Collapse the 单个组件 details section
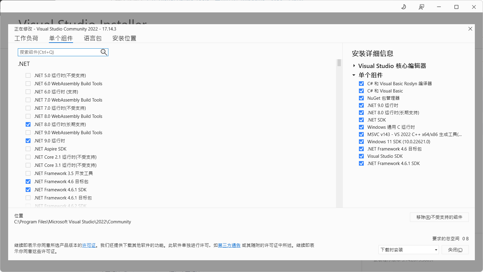Viewport: 483px width, 272px height. pyautogui.click(x=354, y=75)
